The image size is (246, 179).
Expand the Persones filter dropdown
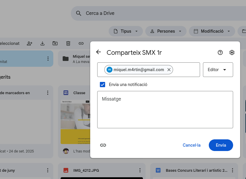point(165,31)
